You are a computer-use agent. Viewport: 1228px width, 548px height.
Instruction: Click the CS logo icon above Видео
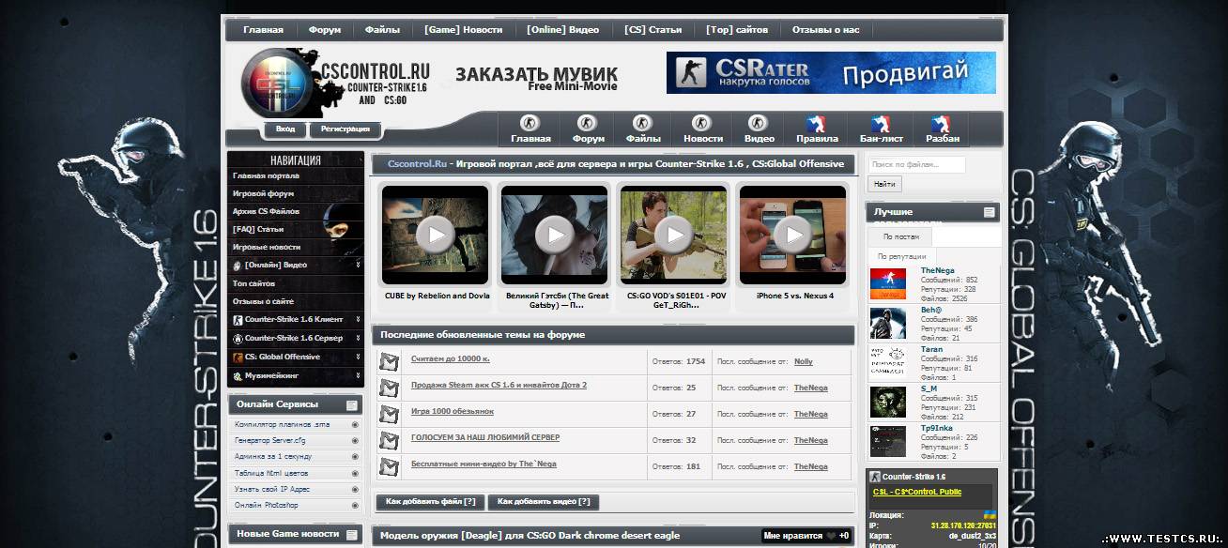[x=759, y=123]
